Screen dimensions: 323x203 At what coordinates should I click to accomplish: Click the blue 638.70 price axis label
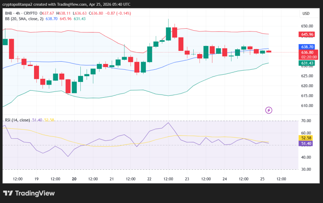[x=307, y=47]
